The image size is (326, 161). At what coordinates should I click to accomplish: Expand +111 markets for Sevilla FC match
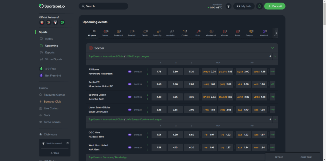click(273, 84)
